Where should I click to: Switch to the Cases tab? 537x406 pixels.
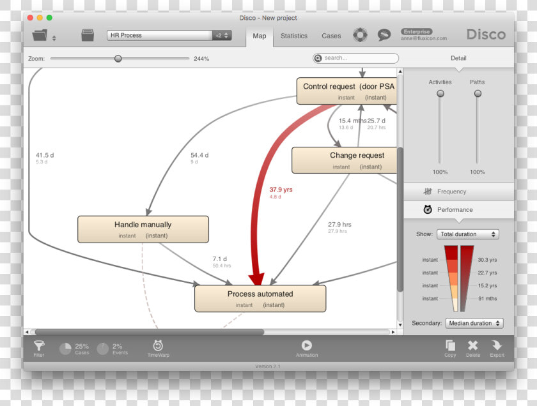(x=331, y=36)
